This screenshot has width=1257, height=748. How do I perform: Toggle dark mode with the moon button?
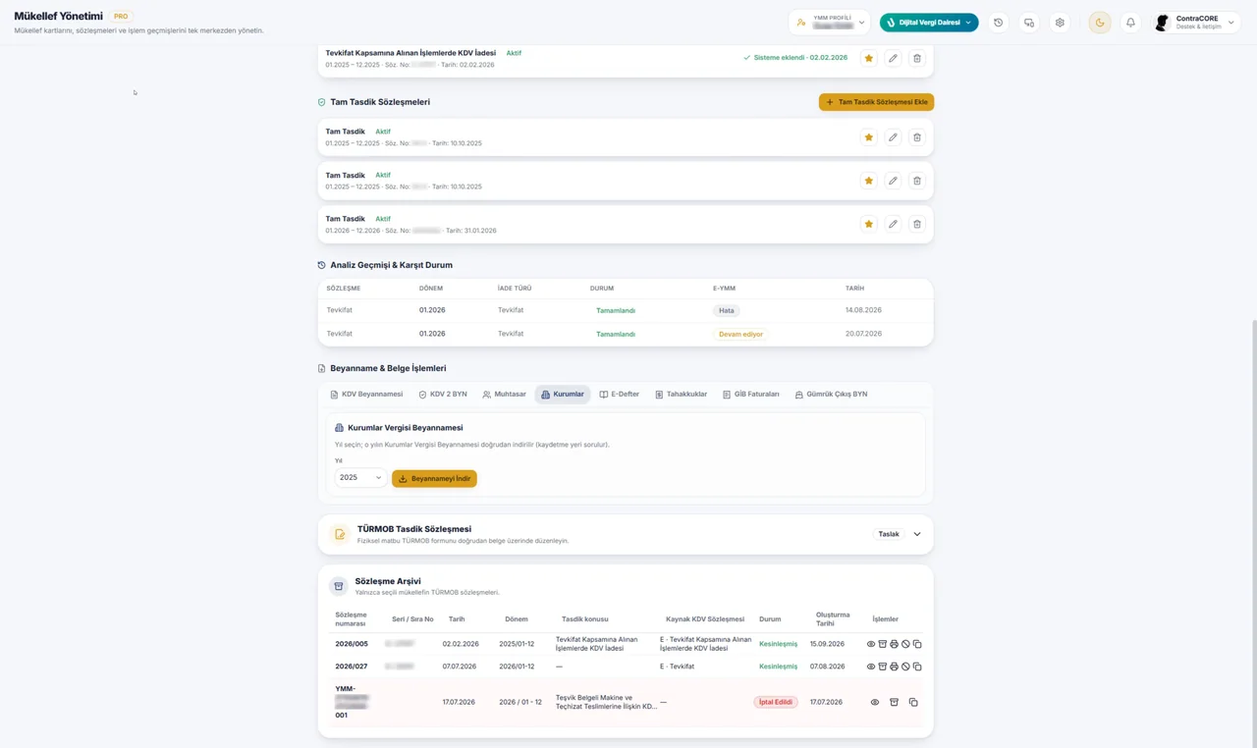[x=1100, y=23]
